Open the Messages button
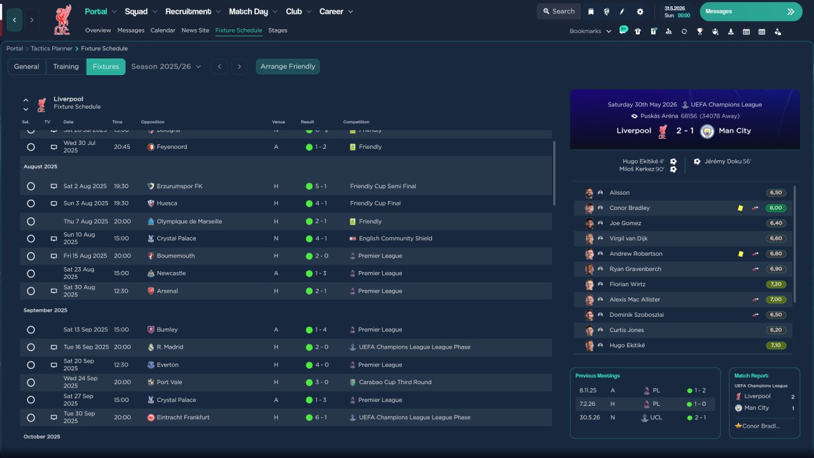The width and height of the screenshot is (814, 458). 750,11
